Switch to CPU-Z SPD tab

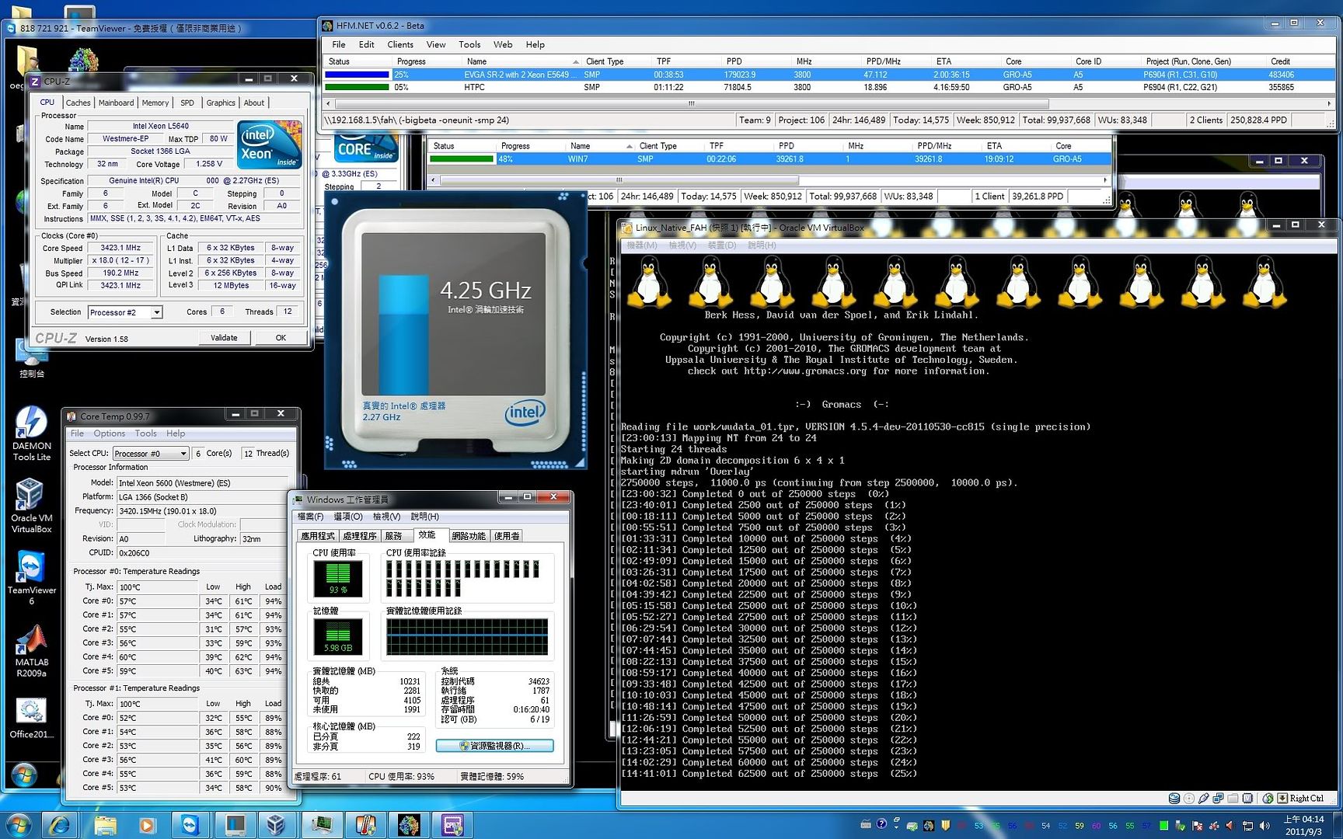tap(187, 103)
